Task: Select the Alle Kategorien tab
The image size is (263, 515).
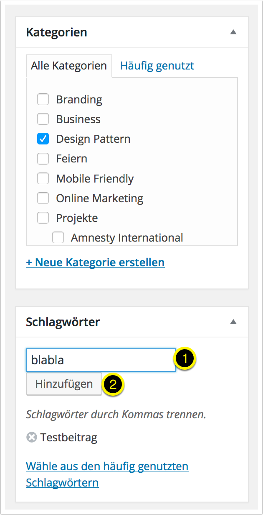Action: click(x=69, y=66)
